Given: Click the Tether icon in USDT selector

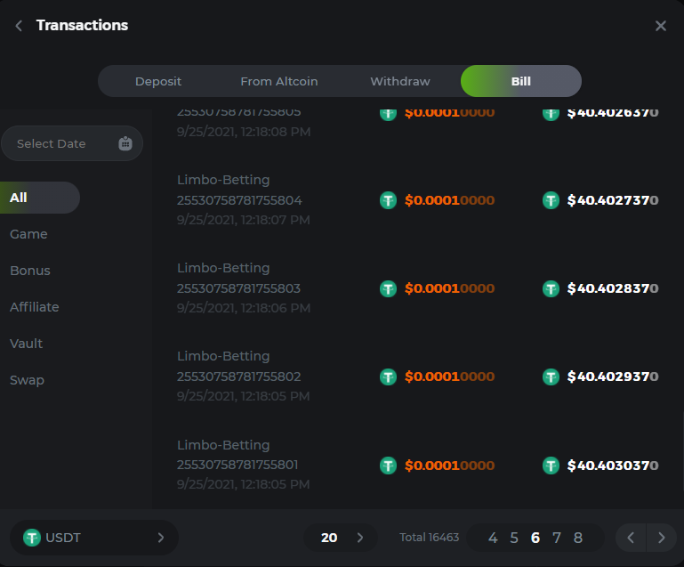Looking at the screenshot, I should (x=32, y=538).
